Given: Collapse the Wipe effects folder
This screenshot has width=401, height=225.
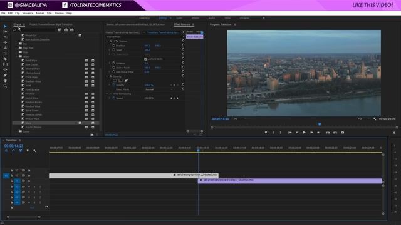Looking at the screenshot, I should (16, 56).
